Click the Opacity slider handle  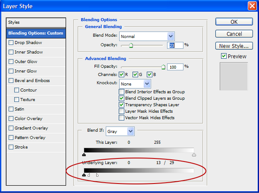pyautogui.click(x=131, y=45)
